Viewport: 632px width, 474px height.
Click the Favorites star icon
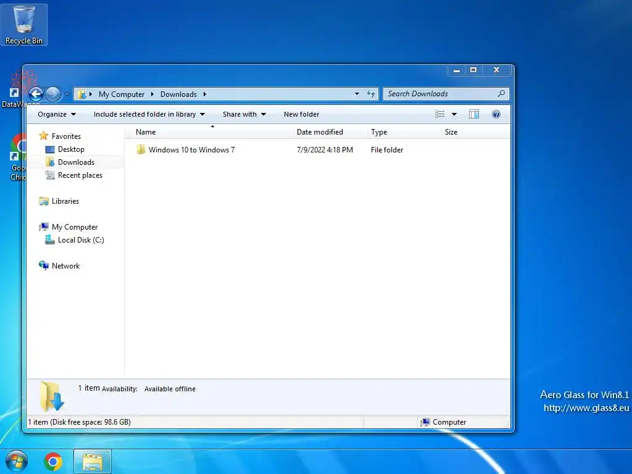click(x=44, y=136)
